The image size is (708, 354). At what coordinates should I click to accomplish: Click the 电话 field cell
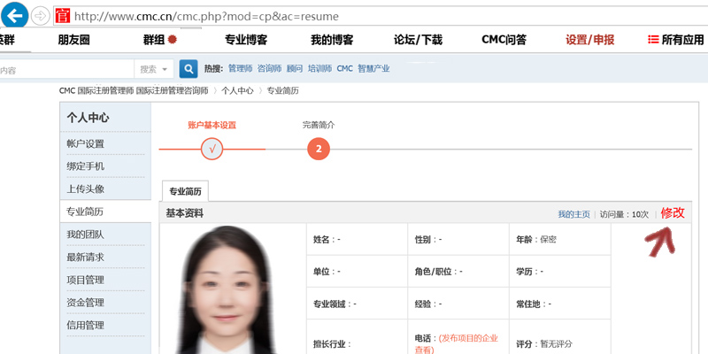pos(458,337)
